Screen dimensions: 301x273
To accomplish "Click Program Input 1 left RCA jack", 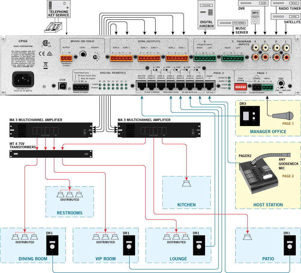I will tap(286, 47).
